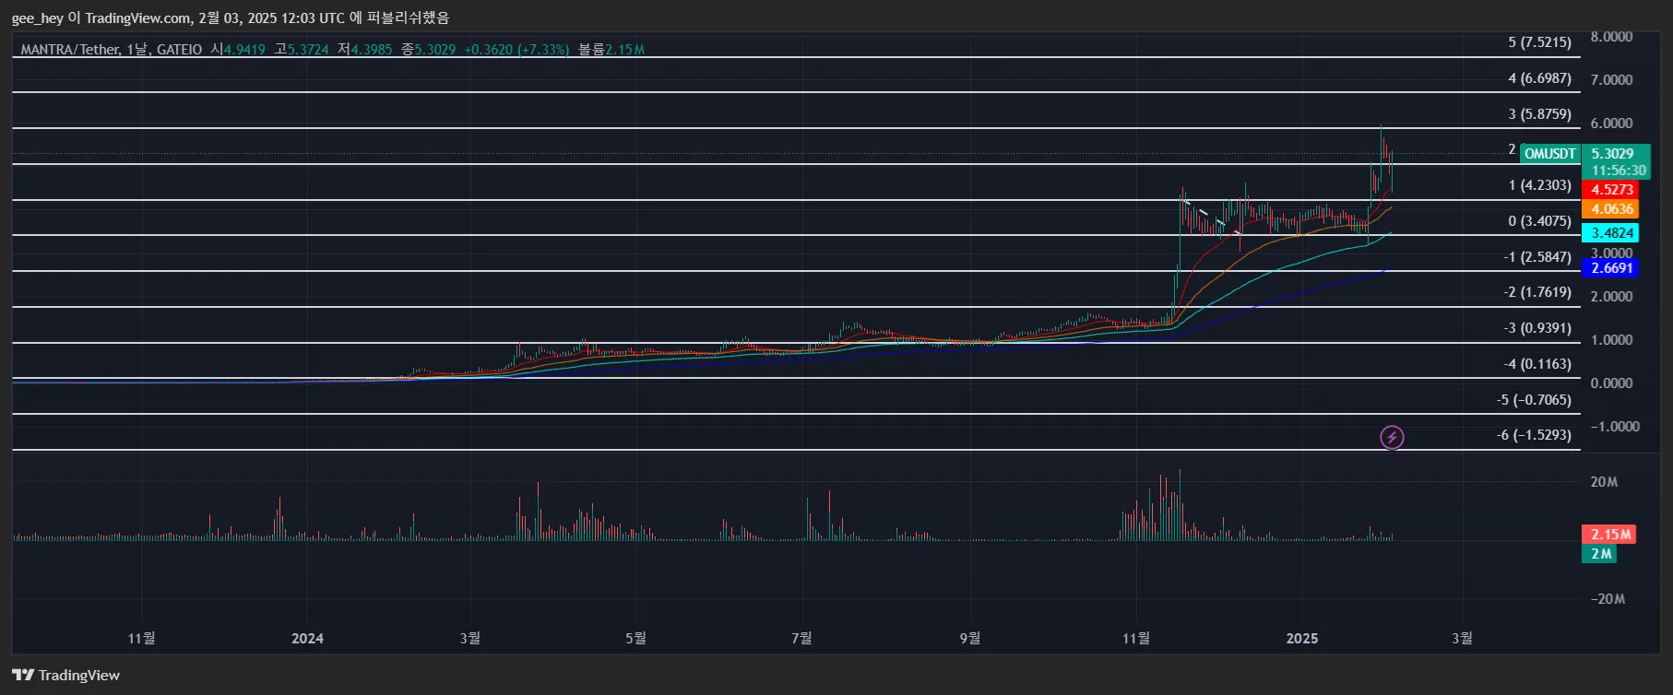Image resolution: width=1673 pixels, height=695 pixels.
Task: Click the TradingView logo at bottom left
Action: 65,675
